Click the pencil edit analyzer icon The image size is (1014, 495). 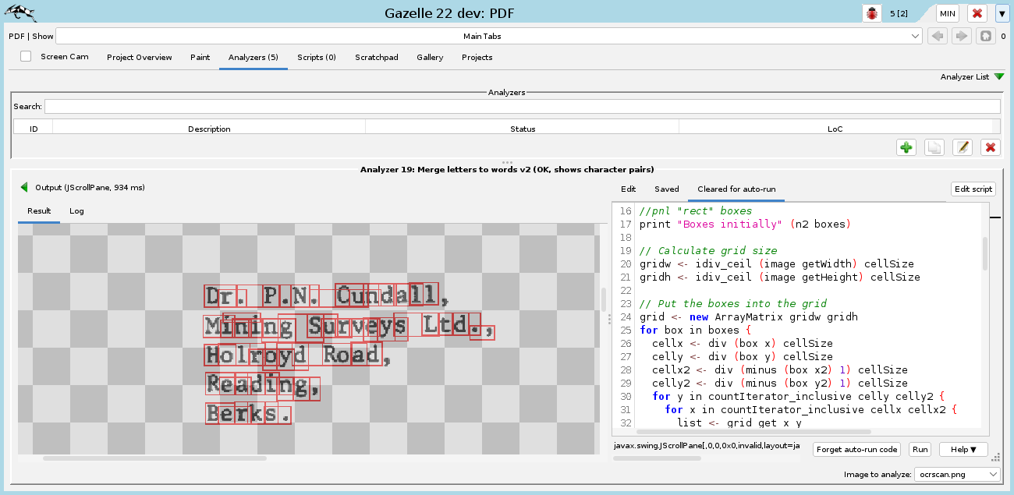[x=963, y=147]
